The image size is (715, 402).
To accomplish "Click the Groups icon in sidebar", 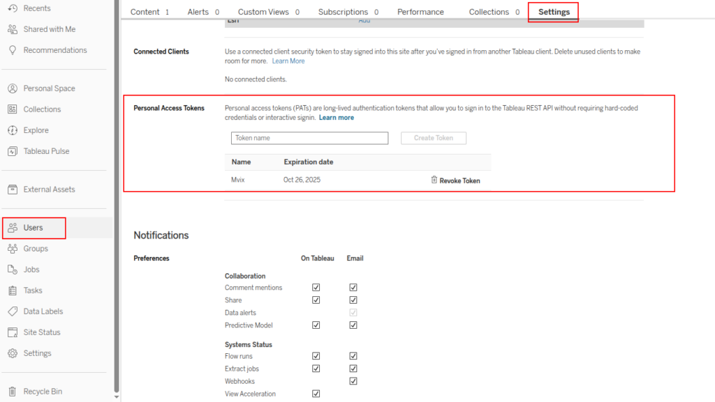I will [x=13, y=248].
